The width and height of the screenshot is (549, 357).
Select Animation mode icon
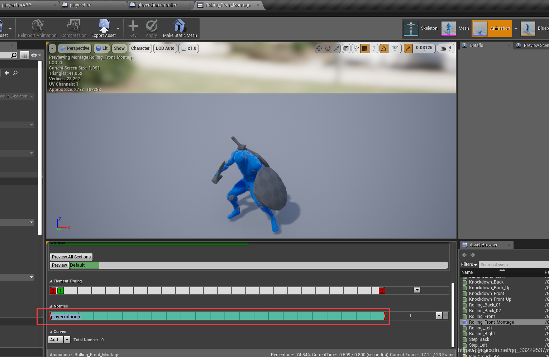[480, 28]
